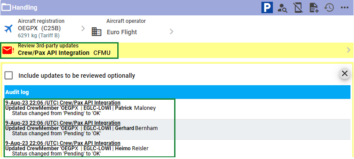Click the add document icon
Image resolution: width=354 pixels, height=159 pixels.
point(314,7)
